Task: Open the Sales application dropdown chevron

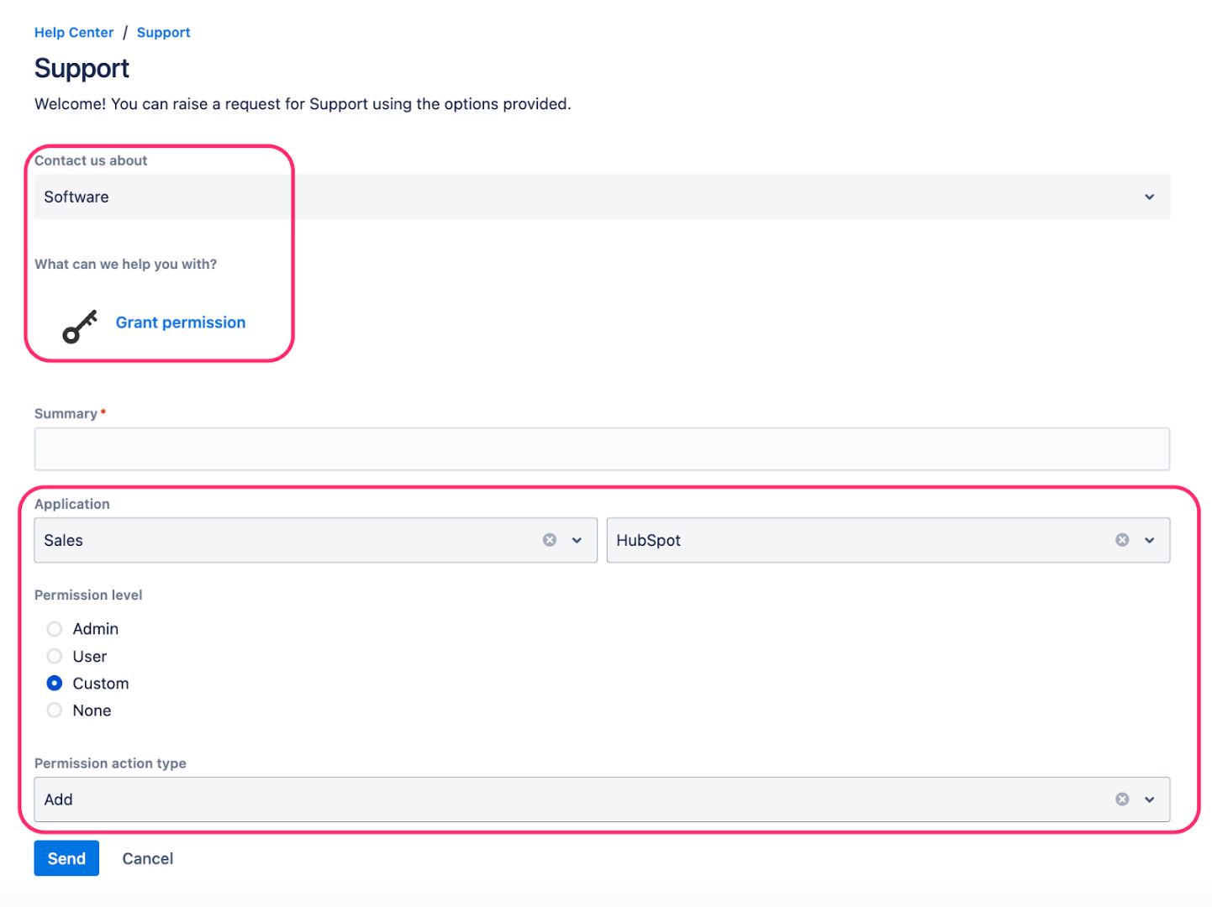Action: (x=577, y=540)
